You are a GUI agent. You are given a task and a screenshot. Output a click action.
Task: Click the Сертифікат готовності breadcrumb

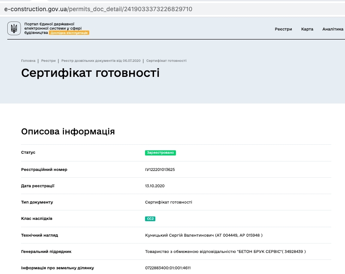pos(166,61)
